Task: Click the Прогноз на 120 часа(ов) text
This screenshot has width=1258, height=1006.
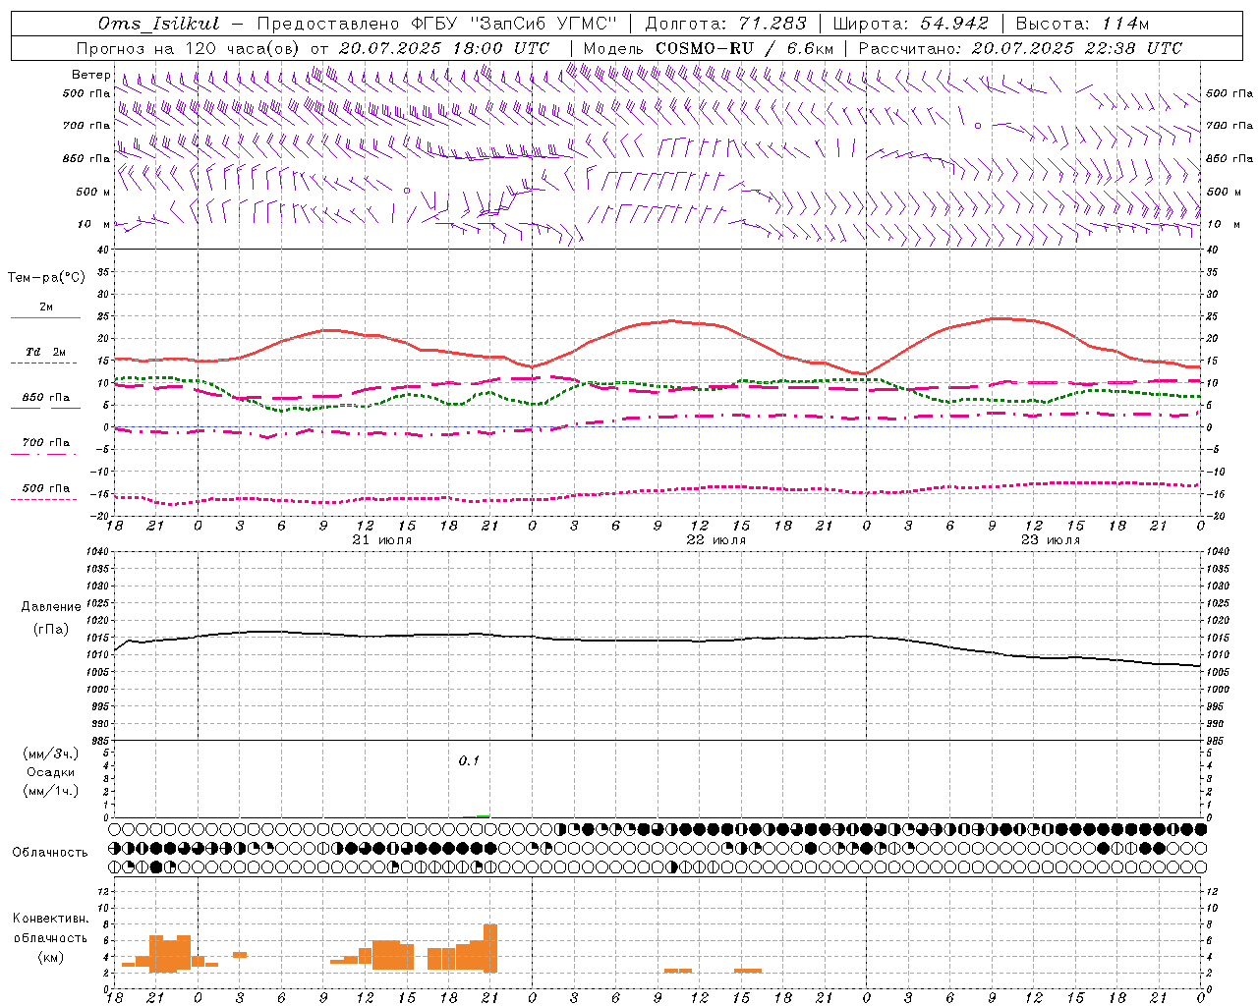Action: (190, 48)
